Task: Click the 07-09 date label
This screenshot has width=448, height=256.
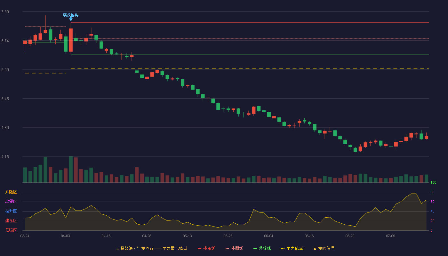Action: pos(390,236)
